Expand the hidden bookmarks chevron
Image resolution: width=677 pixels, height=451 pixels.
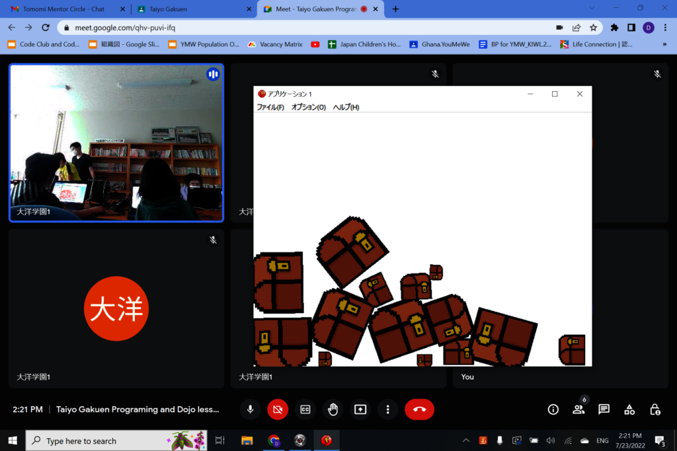(664, 44)
